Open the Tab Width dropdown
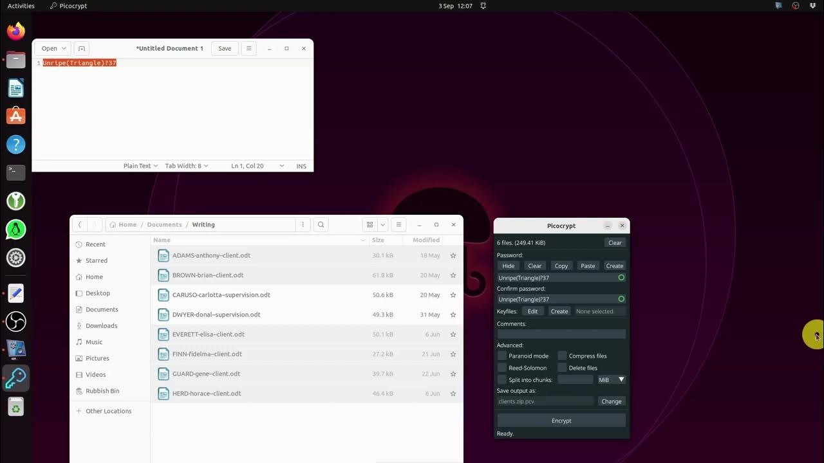Image resolution: width=824 pixels, height=463 pixels. (187, 166)
